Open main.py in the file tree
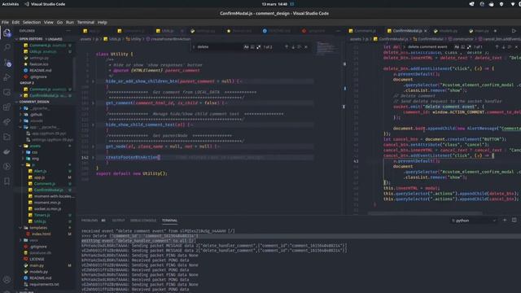 tap(37, 265)
